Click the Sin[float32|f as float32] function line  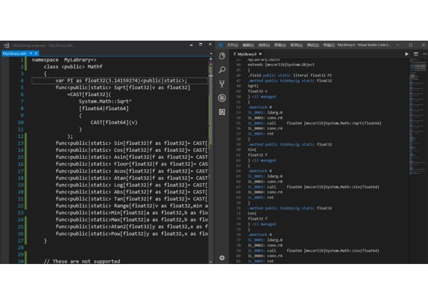[132, 143]
